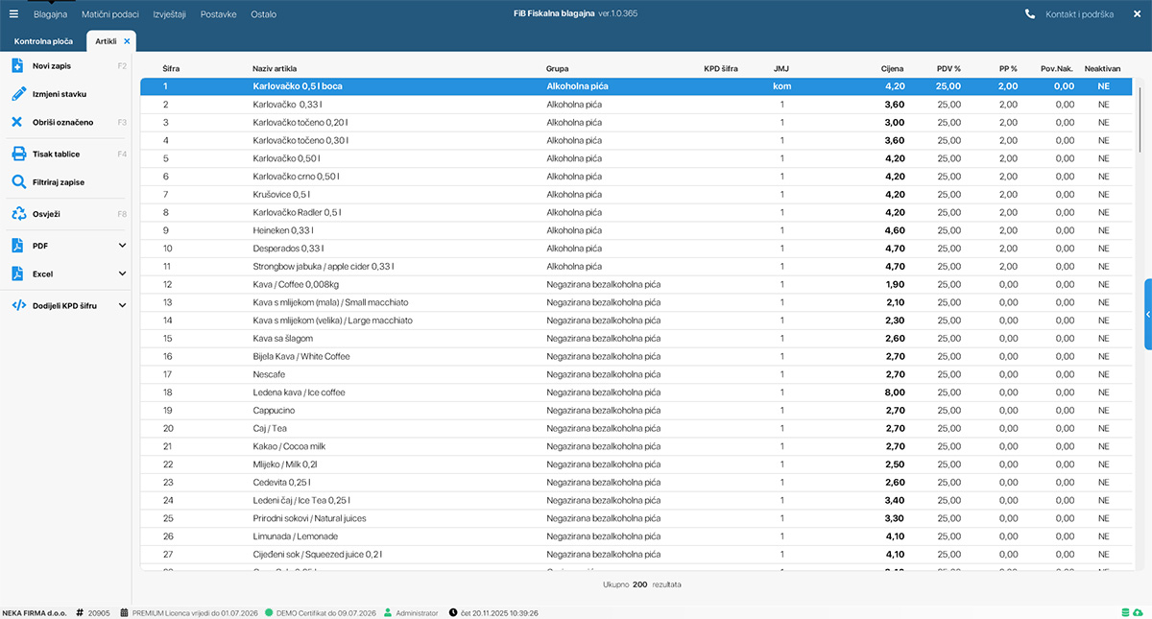Click the Osvježi refresh icon
The width and height of the screenshot is (1152, 619).
tap(17, 214)
